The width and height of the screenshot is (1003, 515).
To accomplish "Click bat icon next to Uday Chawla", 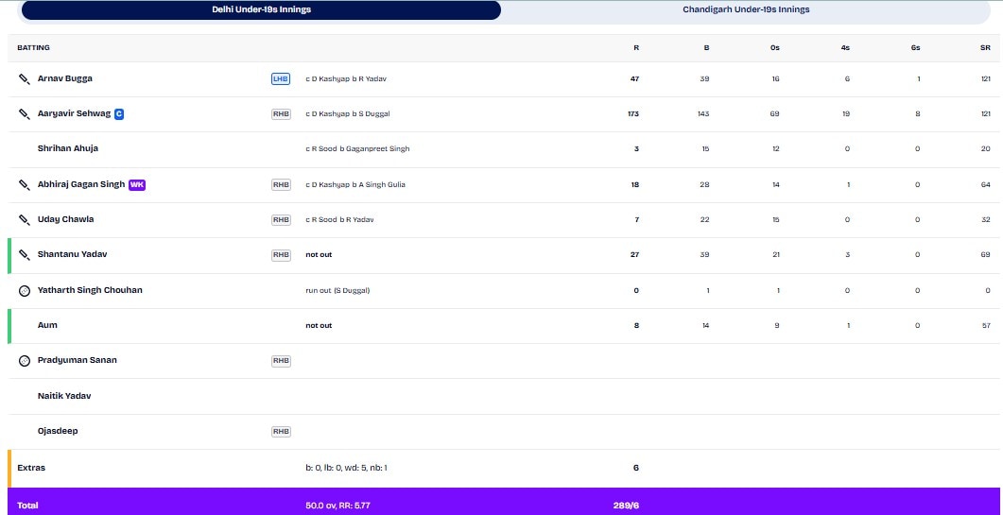I will 25,219.
